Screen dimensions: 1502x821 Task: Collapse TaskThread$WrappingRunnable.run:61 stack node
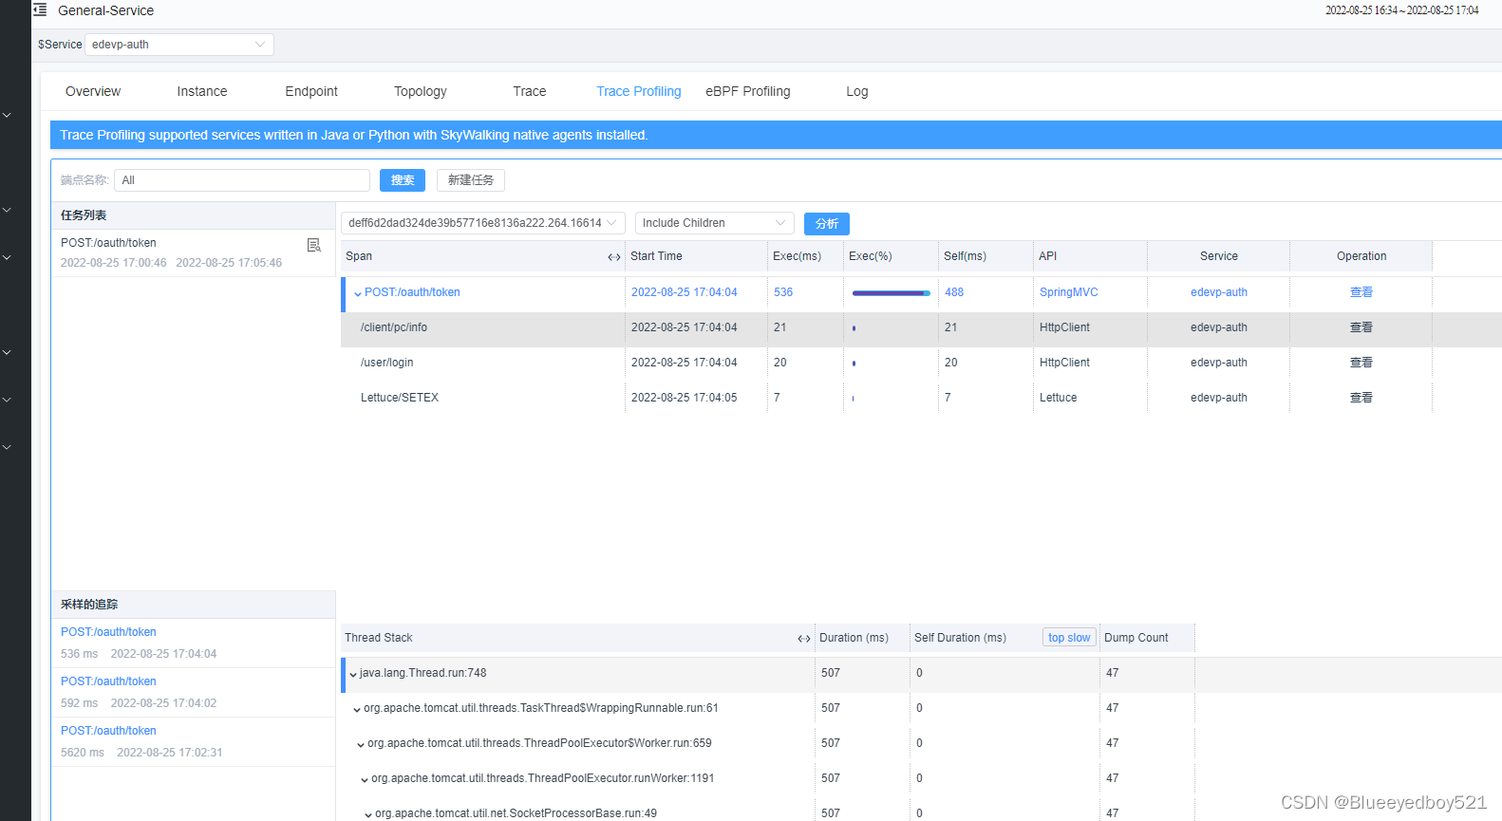357,709
